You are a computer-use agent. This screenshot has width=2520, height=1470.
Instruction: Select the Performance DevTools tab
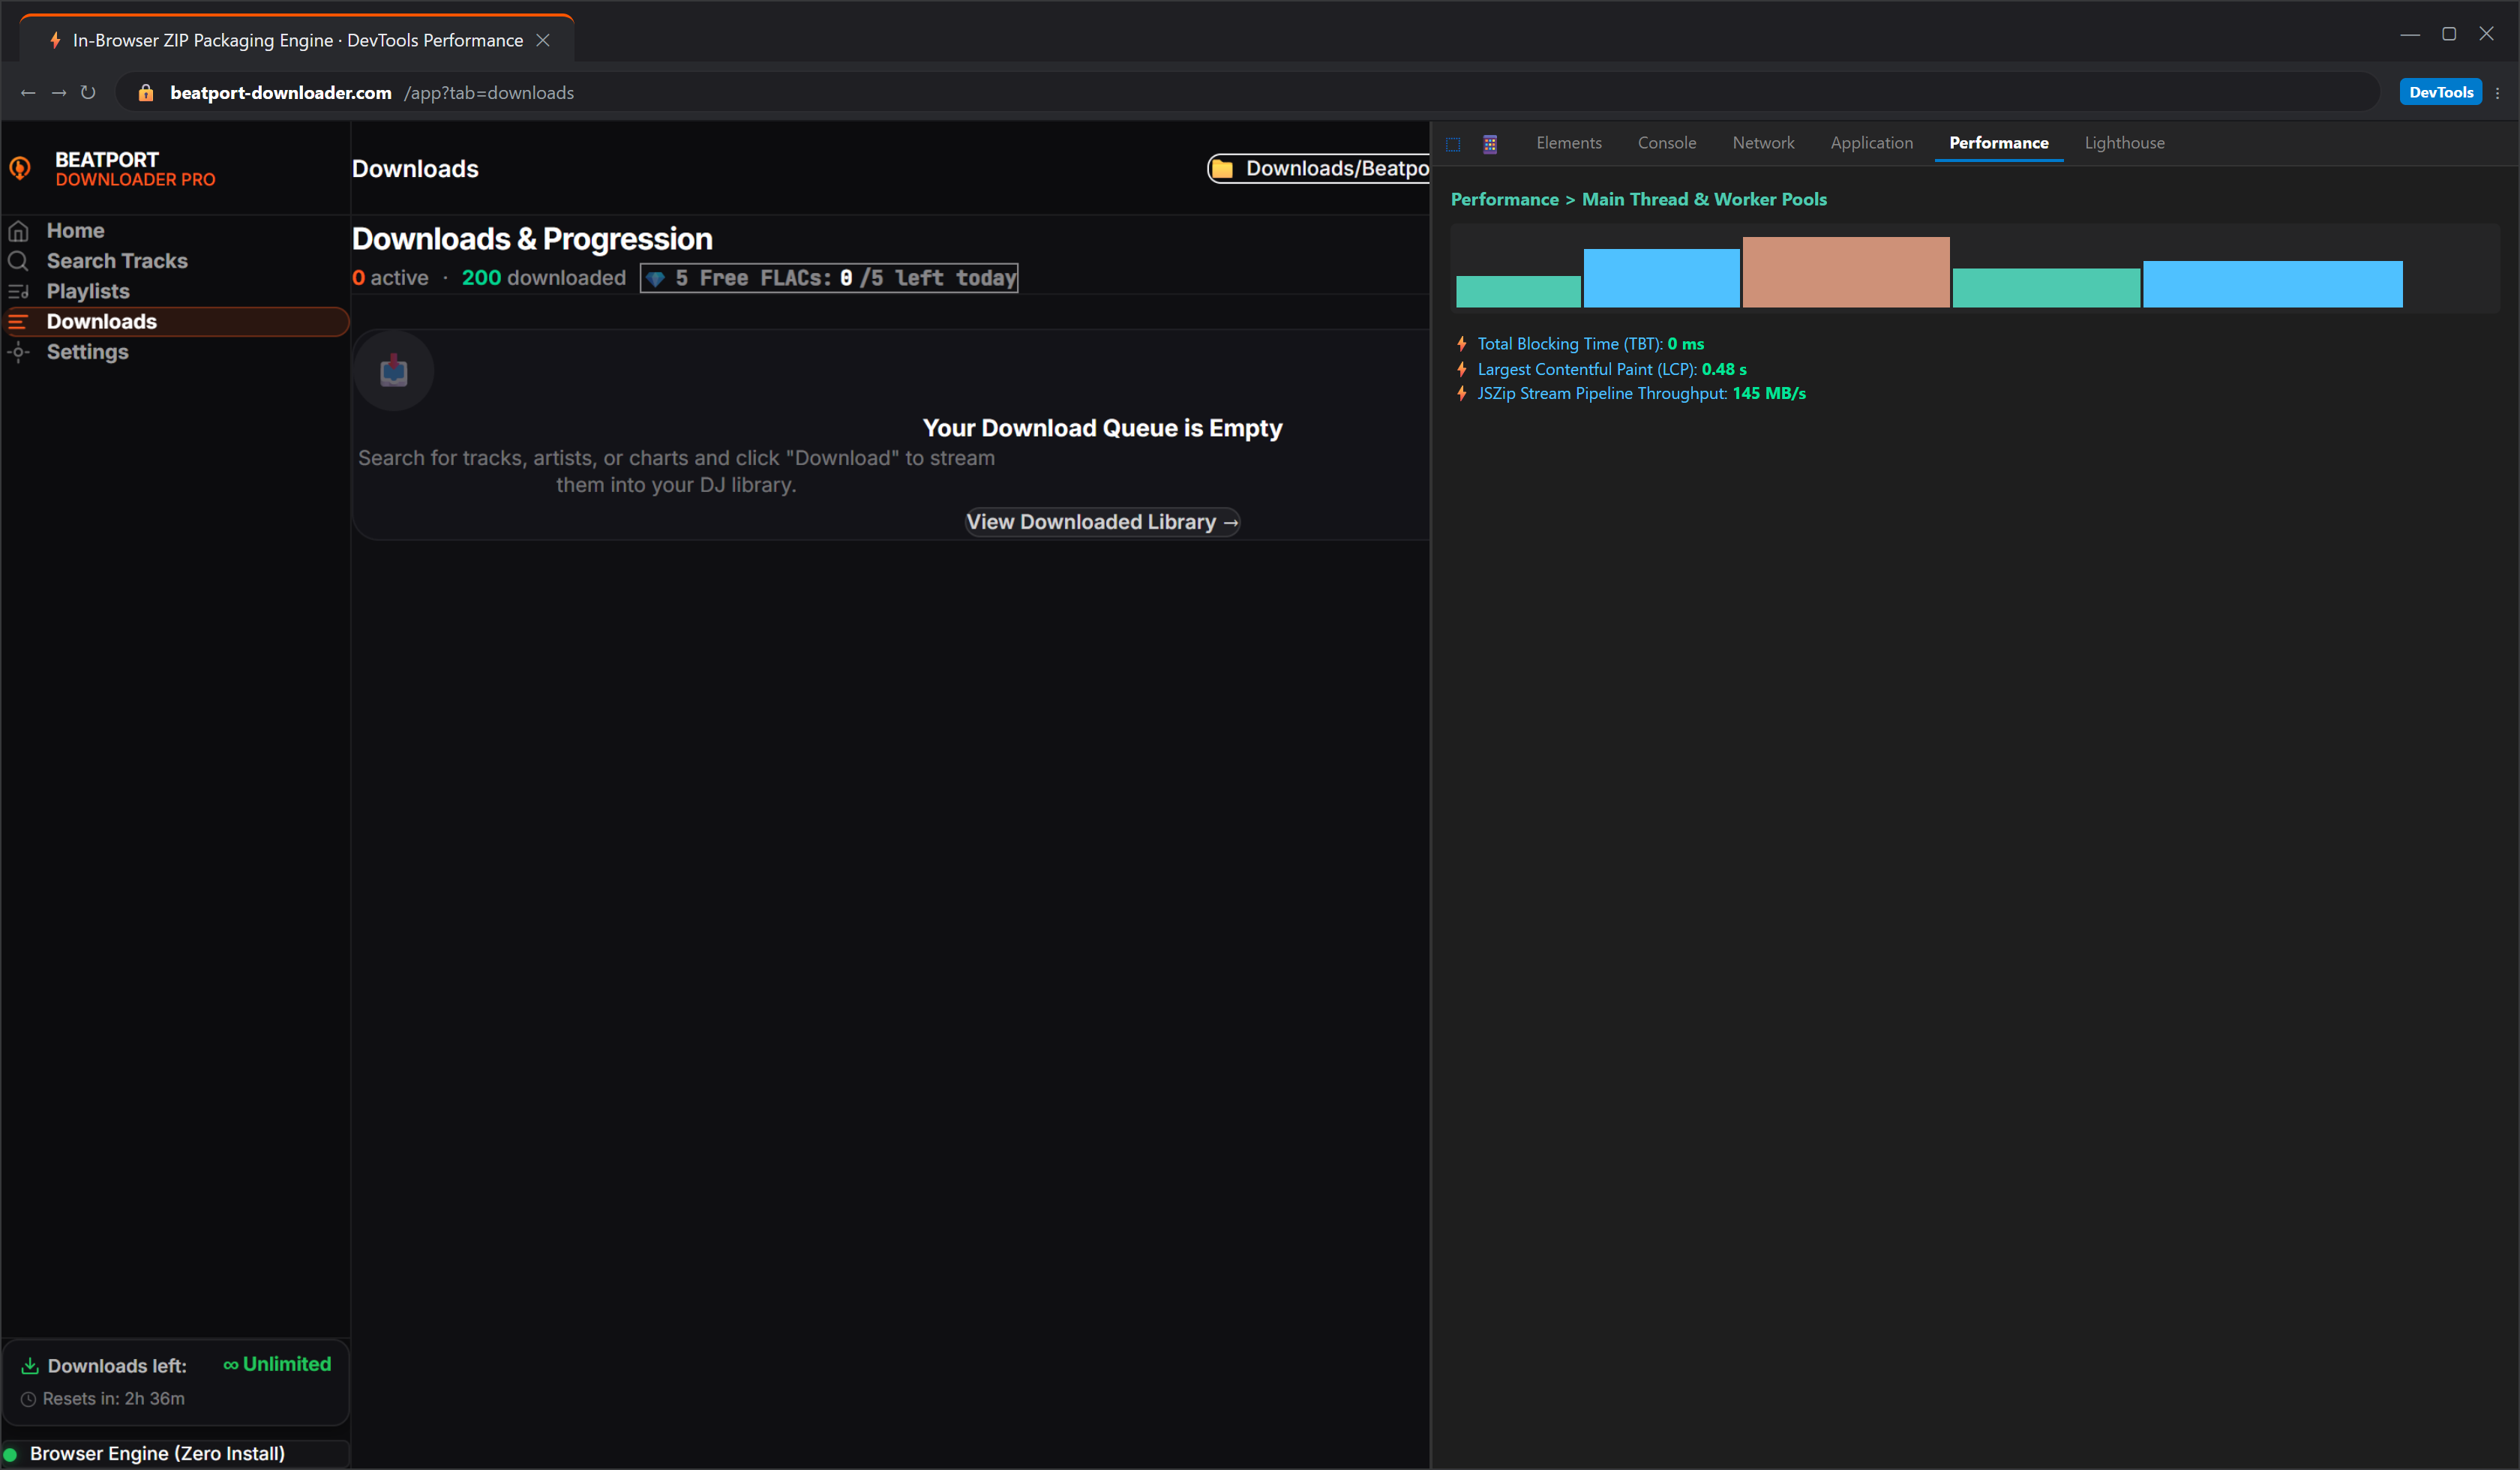1999,143
